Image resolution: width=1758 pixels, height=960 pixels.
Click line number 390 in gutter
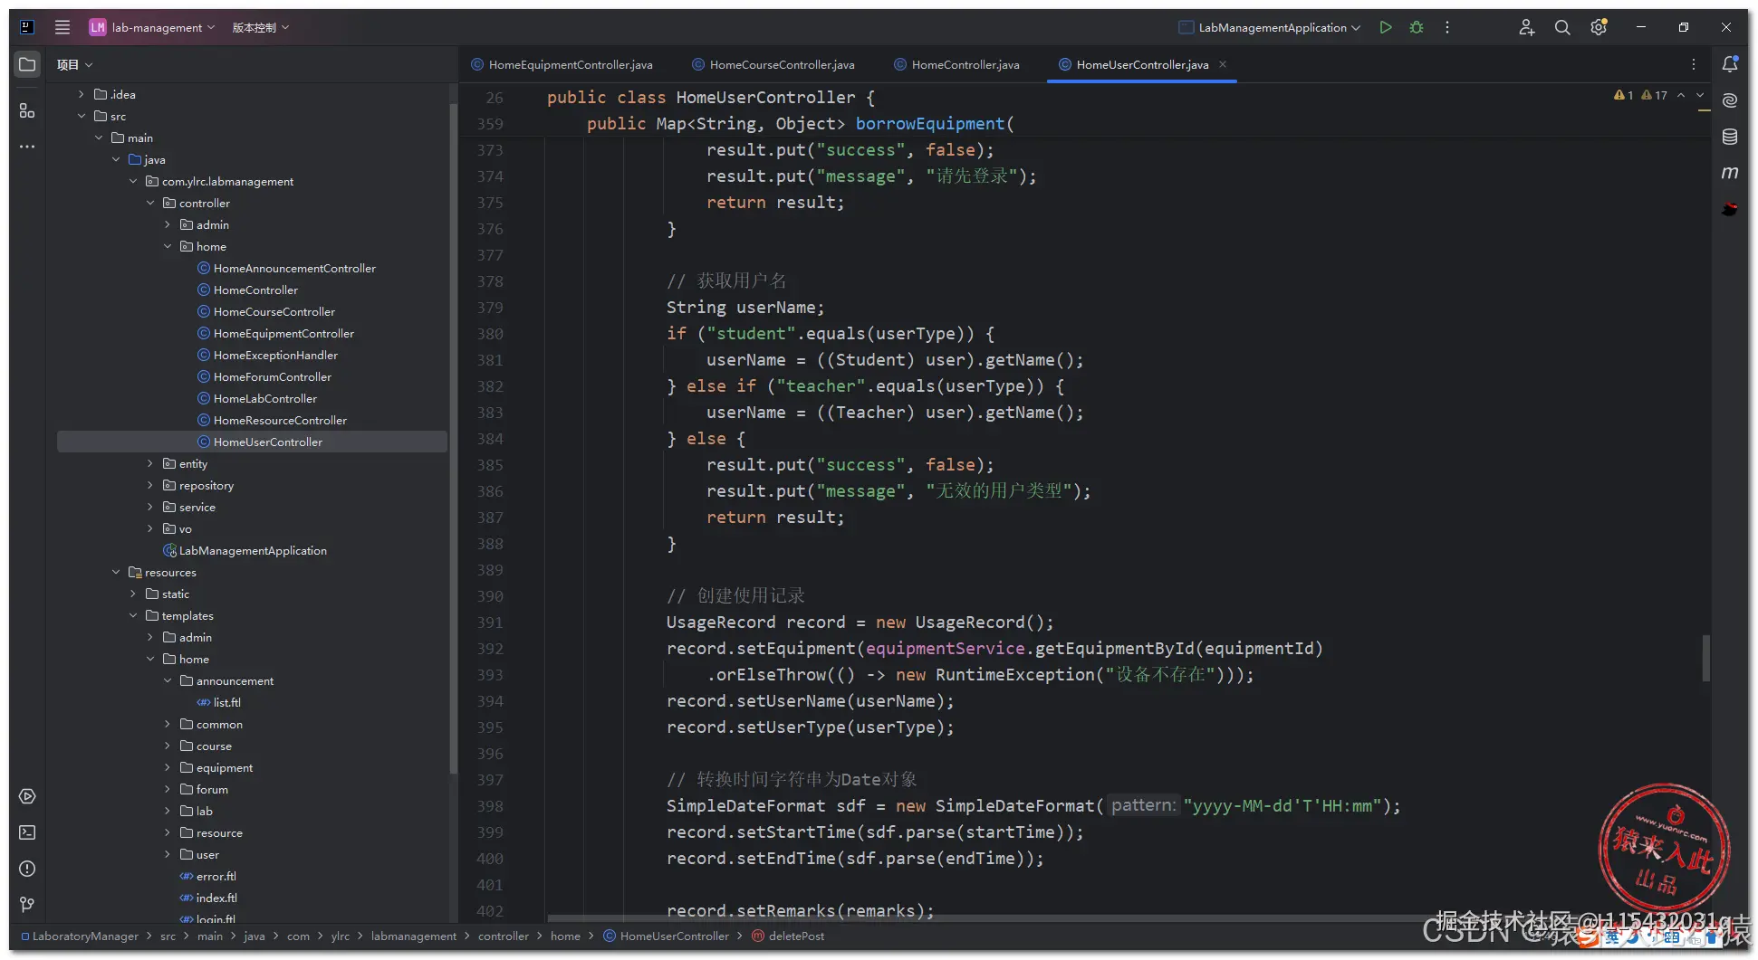point(490,596)
